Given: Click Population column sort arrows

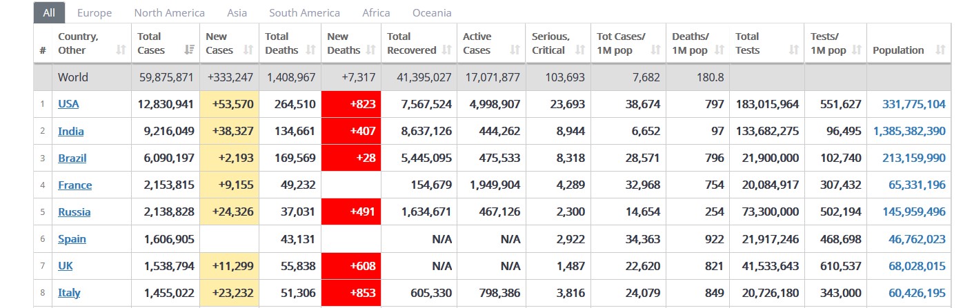Looking at the screenshot, I should [940, 50].
